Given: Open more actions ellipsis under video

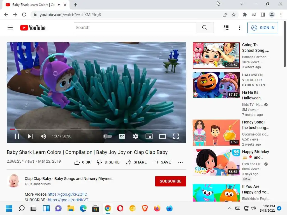Looking at the screenshot, I should tap(180, 163).
